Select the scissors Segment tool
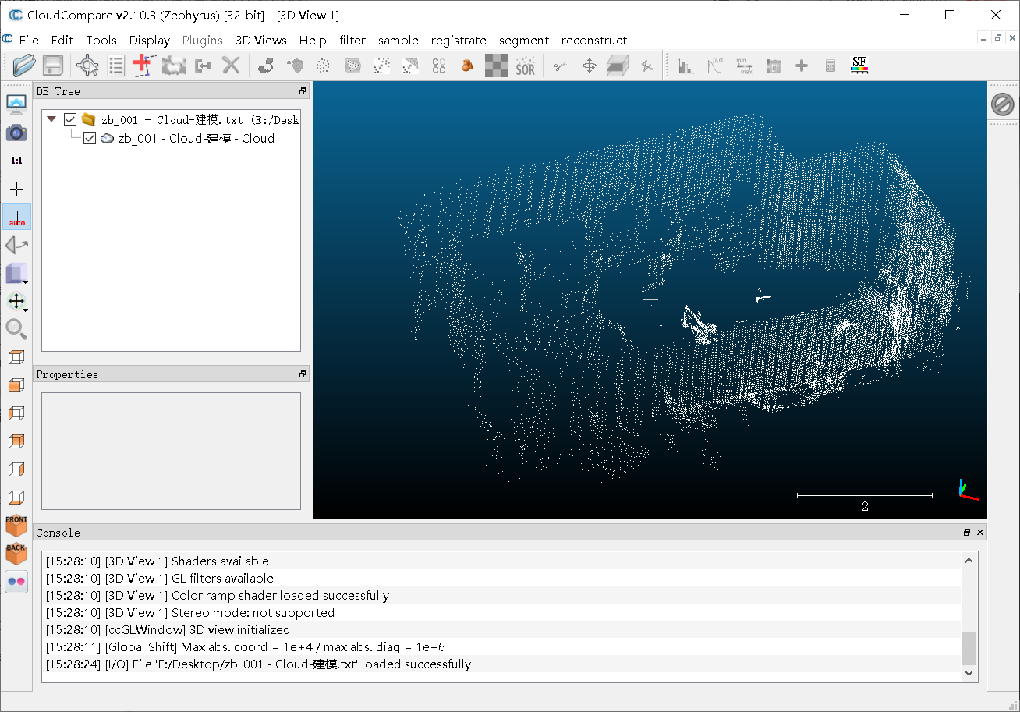 pyautogui.click(x=560, y=66)
